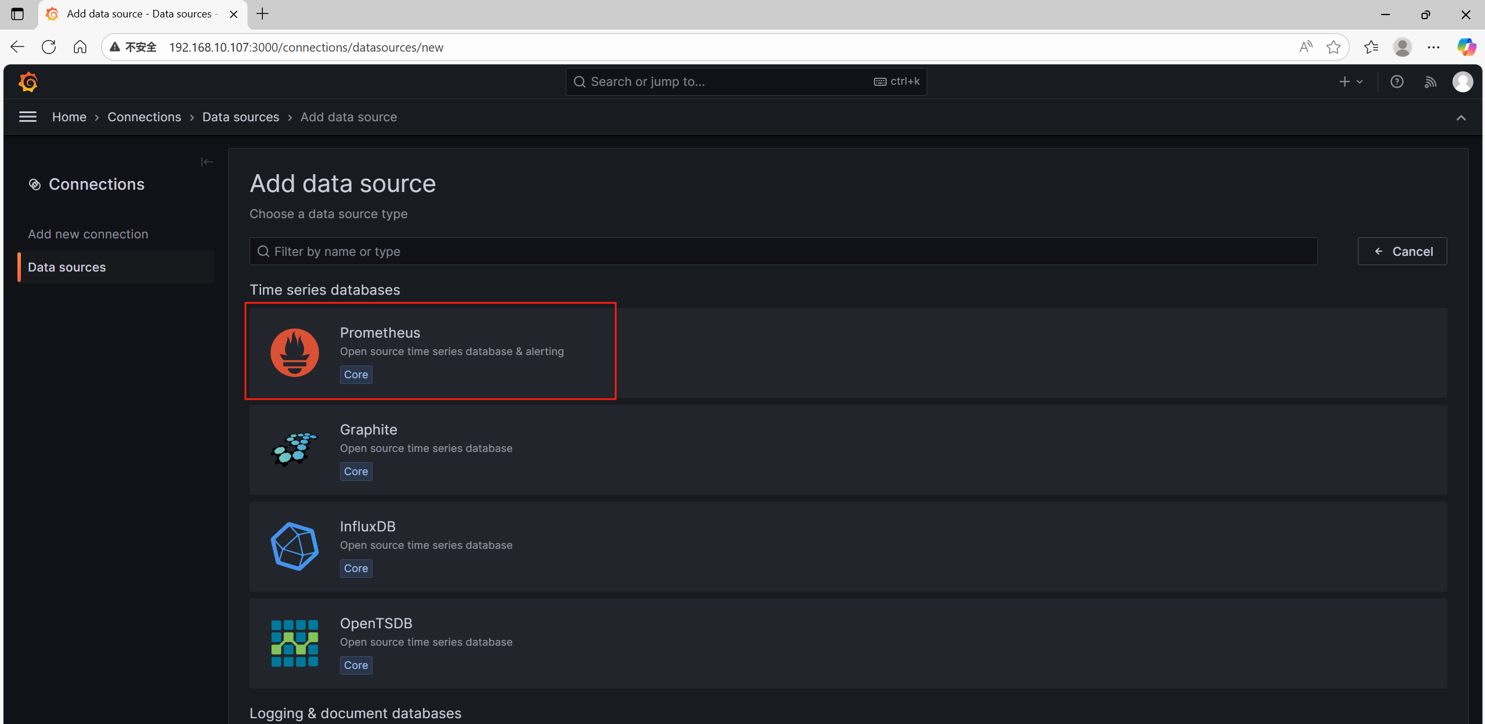Click the Graphite hexagon logo
Screen dimensions: 1485x724
(295, 450)
